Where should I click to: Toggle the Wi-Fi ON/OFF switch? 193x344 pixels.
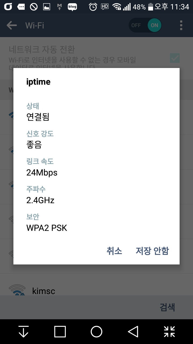coord(145,25)
